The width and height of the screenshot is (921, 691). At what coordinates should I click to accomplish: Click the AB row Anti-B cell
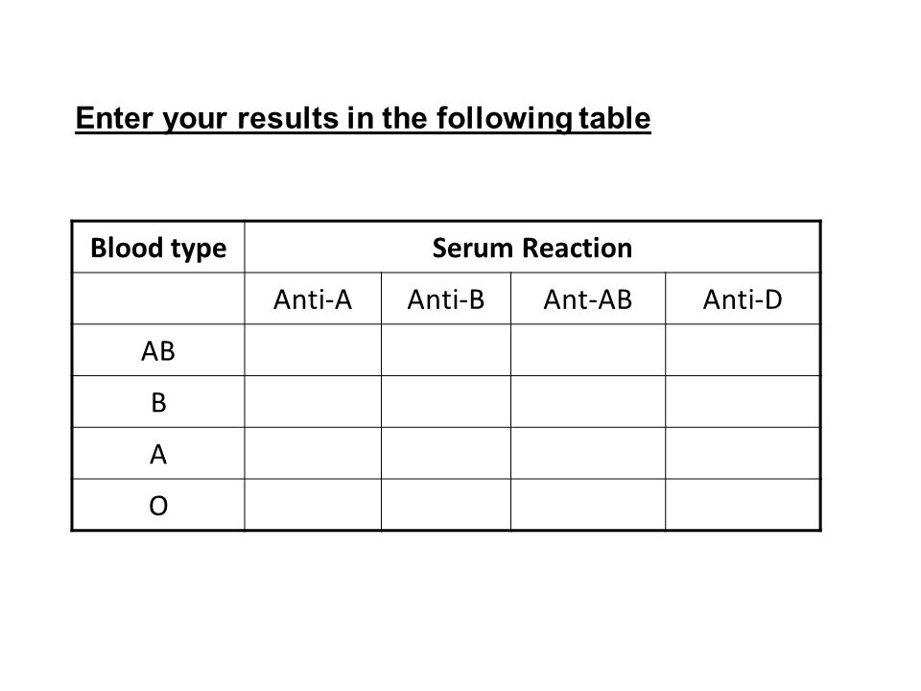446,350
